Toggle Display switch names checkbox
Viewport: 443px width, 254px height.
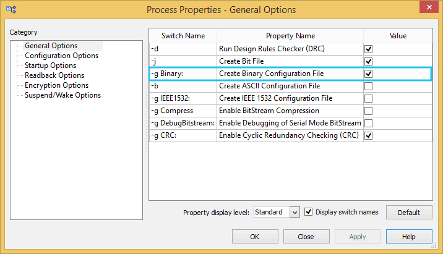click(309, 212)
